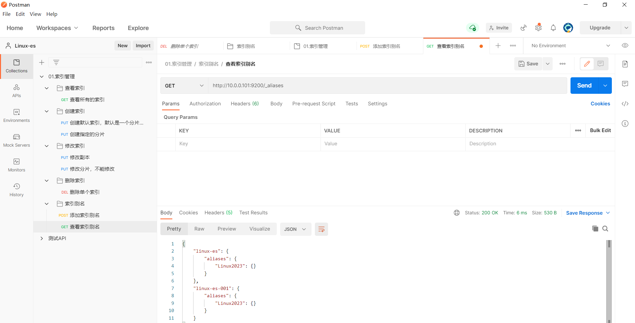Send the request
The width and height of the screenshot is (635, 323).
584,86
